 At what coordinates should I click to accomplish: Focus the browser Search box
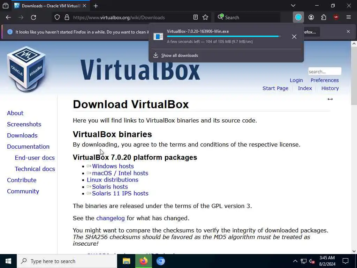pyautogui.click(x=247, y=17)
